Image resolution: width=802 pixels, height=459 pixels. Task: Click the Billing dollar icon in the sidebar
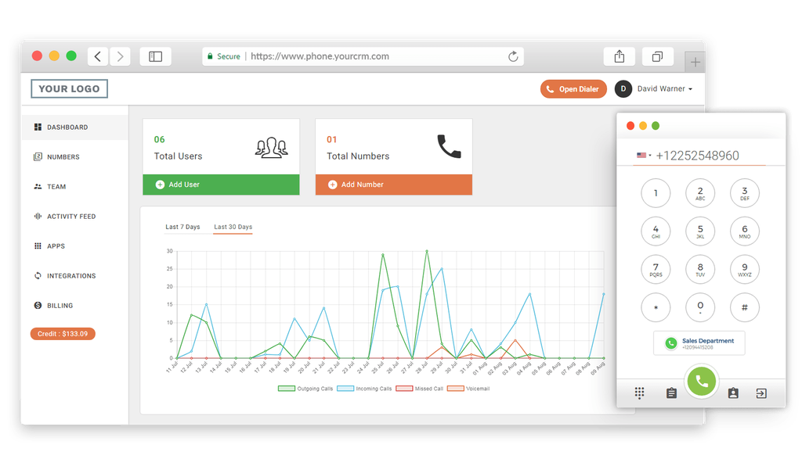38,305
